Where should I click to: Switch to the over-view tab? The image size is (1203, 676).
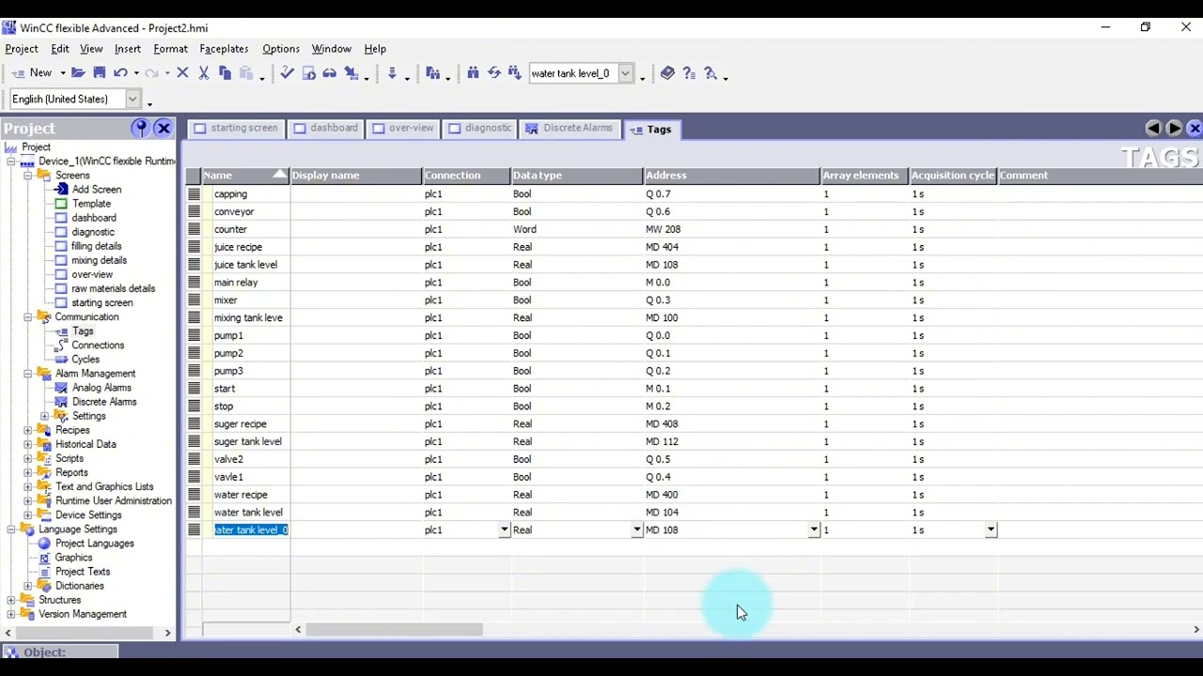[402, 129]
